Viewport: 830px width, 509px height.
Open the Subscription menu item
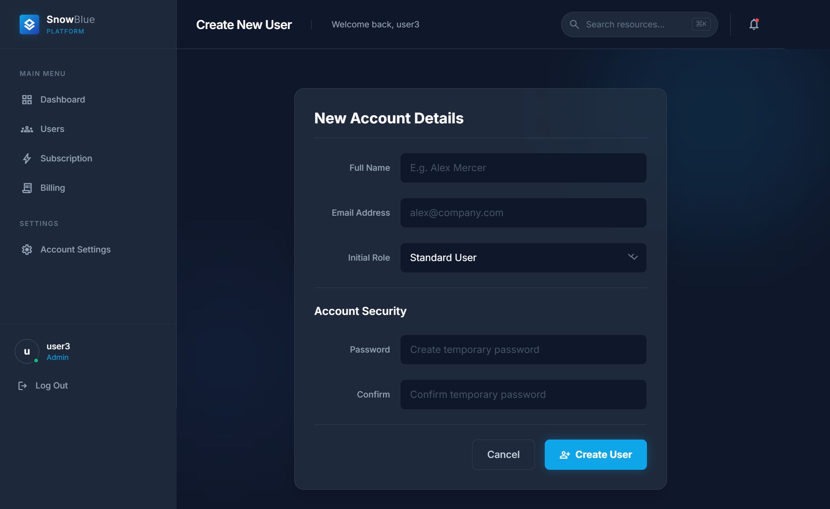point(66,159)
